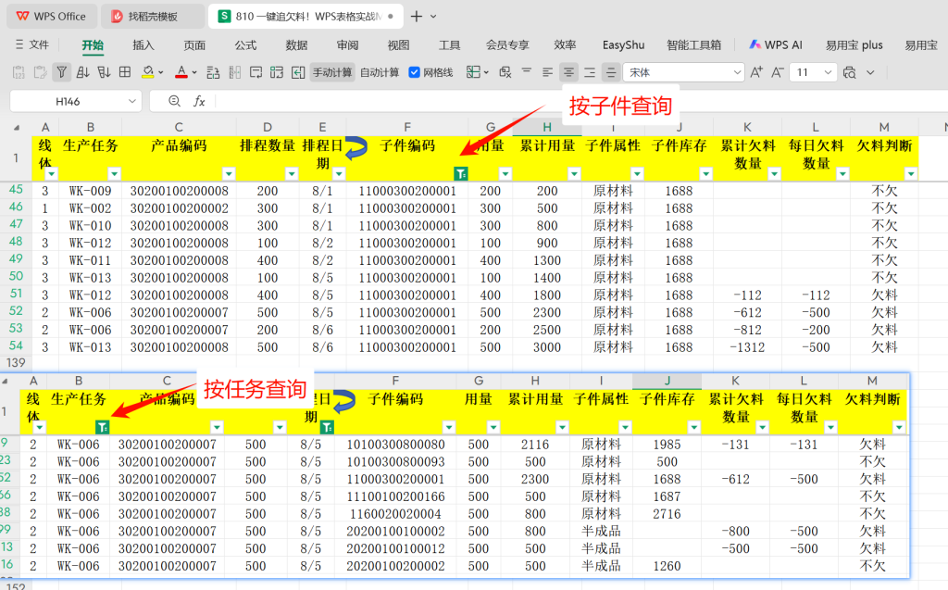Select cell containing 20200100100012
The image size is (948, 590).
(x=395, y=549)
